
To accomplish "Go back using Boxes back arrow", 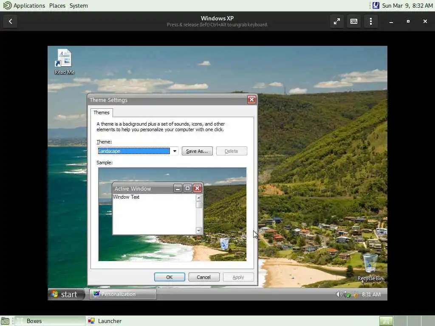I will click(11, 21).
